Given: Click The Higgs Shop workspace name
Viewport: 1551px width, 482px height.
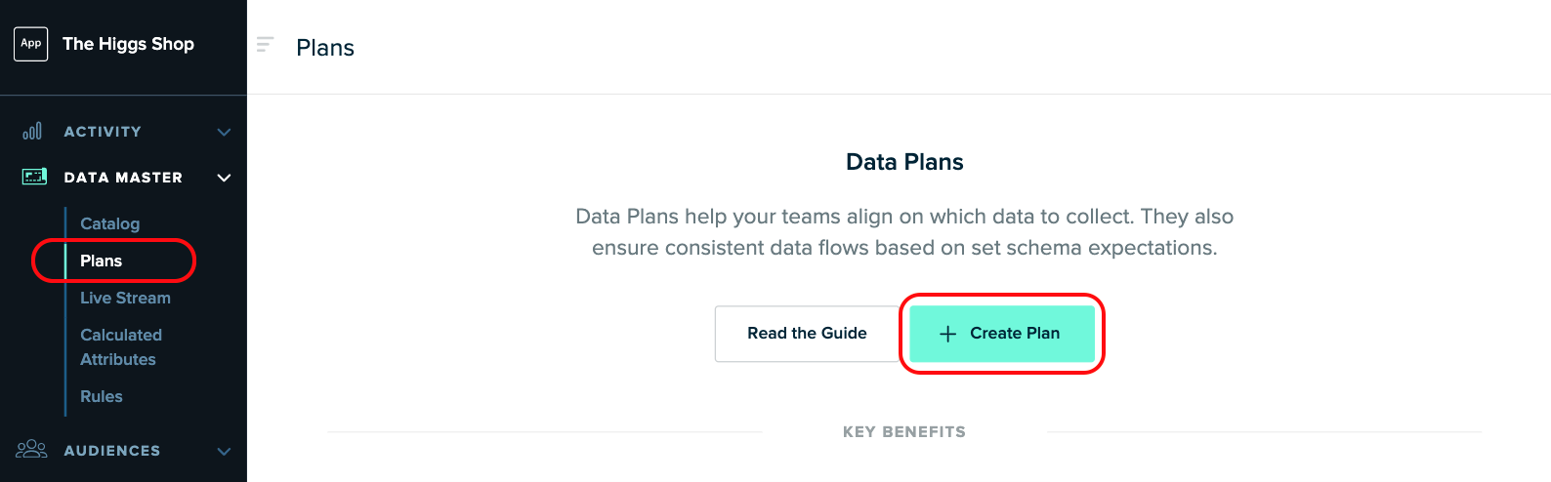Looking at the screenshot, I should click(128, 44).
